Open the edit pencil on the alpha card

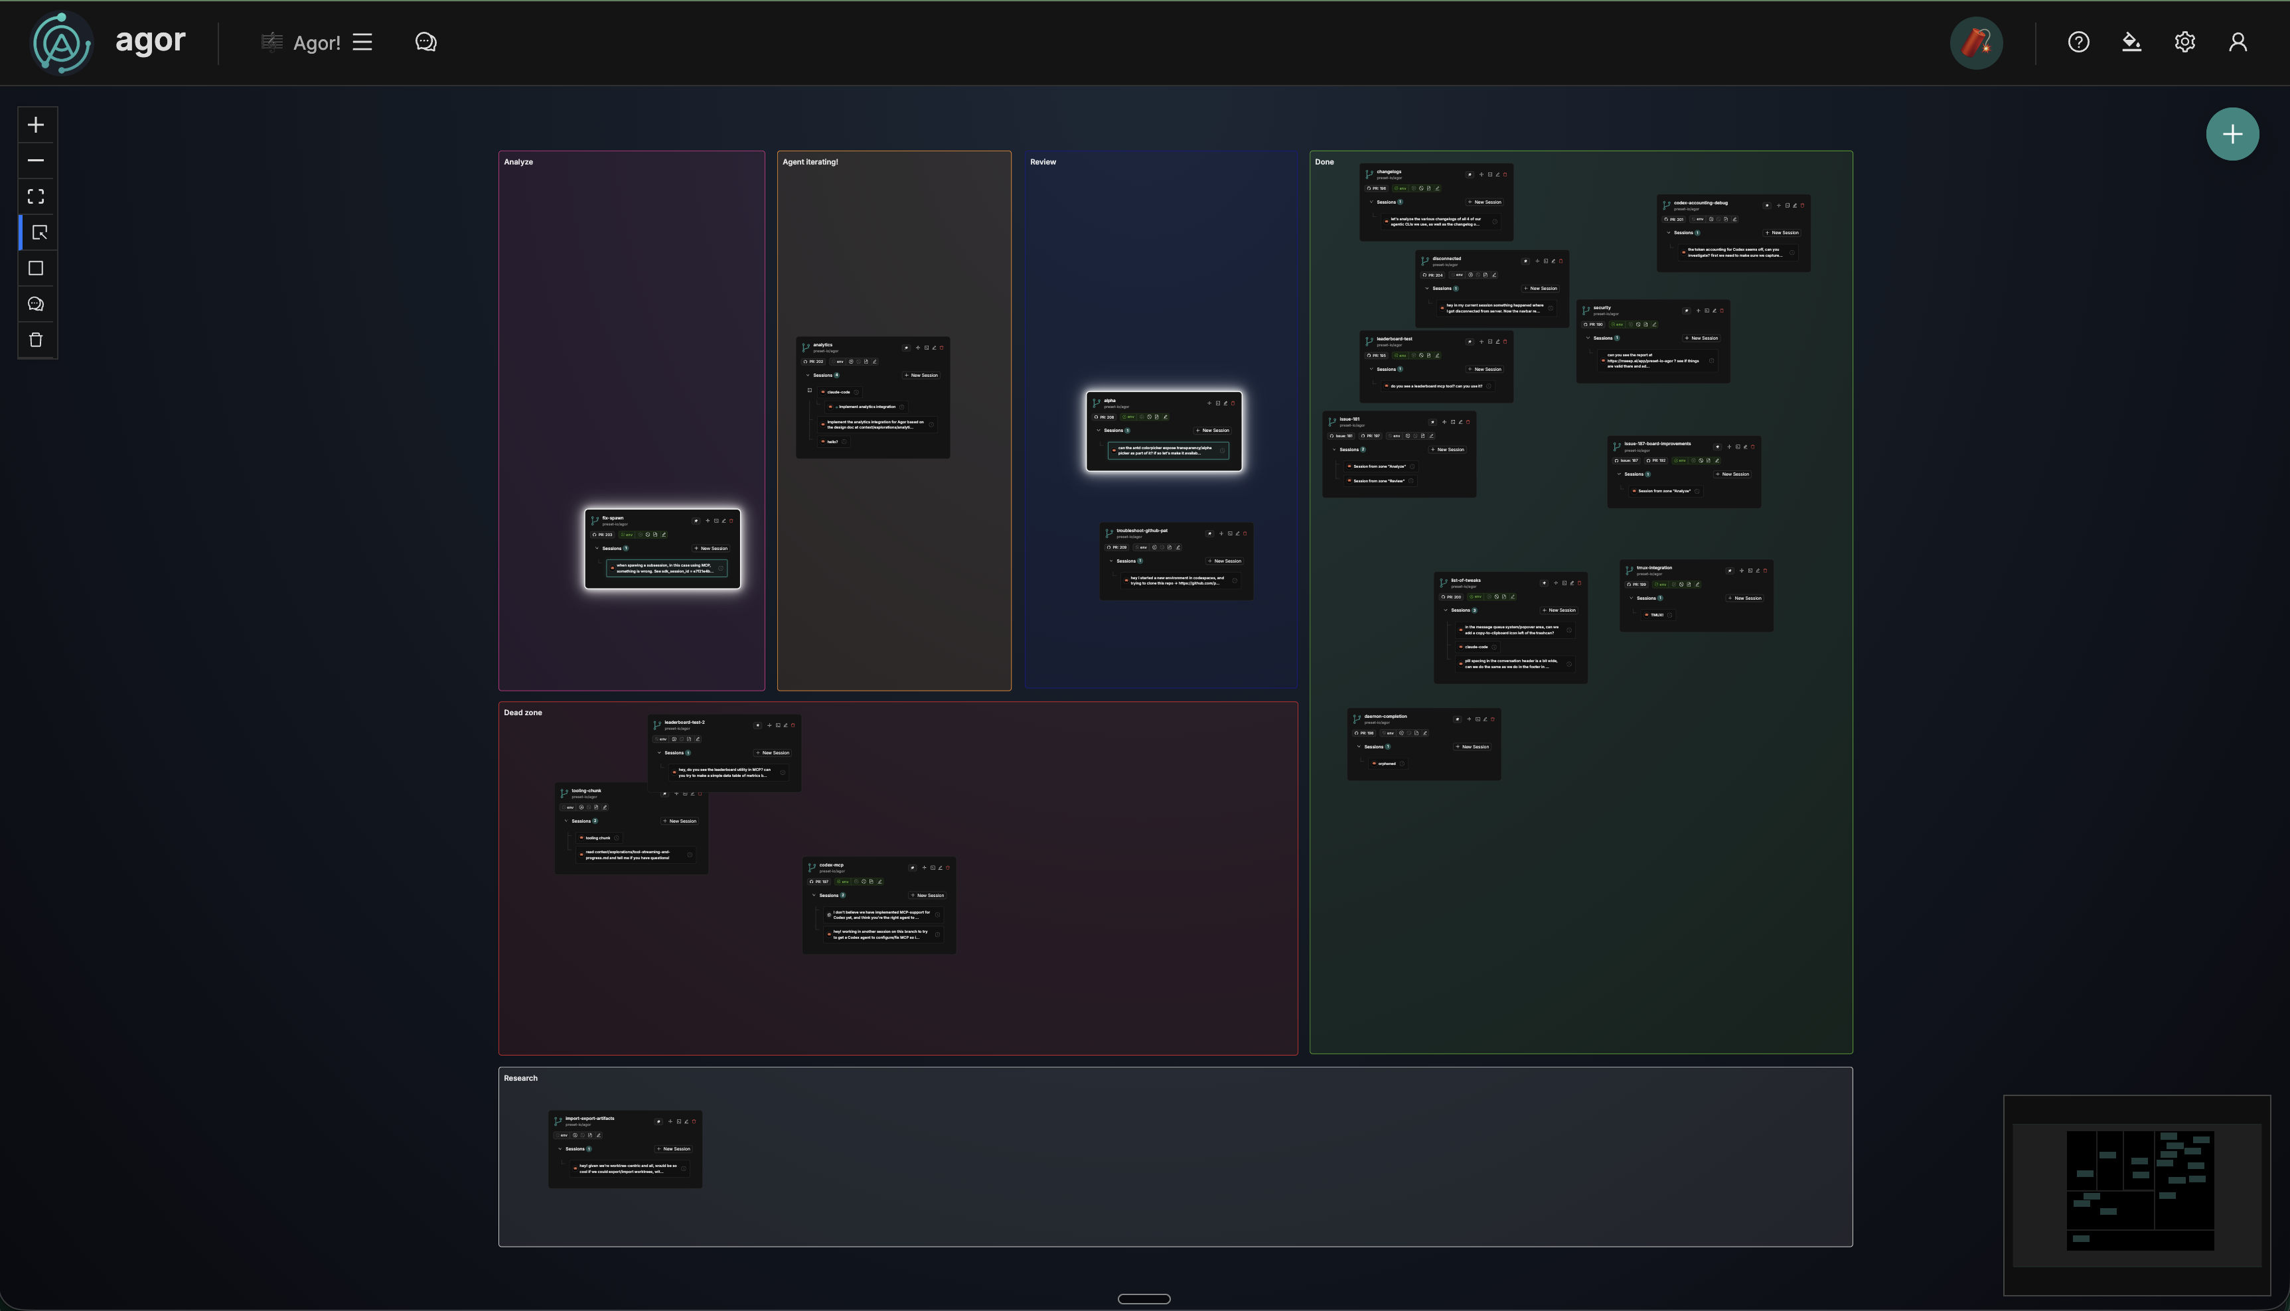(x=1226, y=403)
